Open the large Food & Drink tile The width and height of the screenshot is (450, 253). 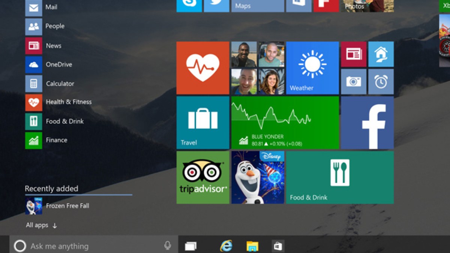tap(340, 177)
